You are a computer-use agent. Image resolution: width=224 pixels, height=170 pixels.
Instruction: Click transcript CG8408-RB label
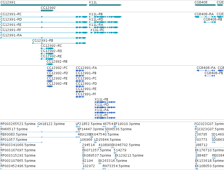coord(213,19)
